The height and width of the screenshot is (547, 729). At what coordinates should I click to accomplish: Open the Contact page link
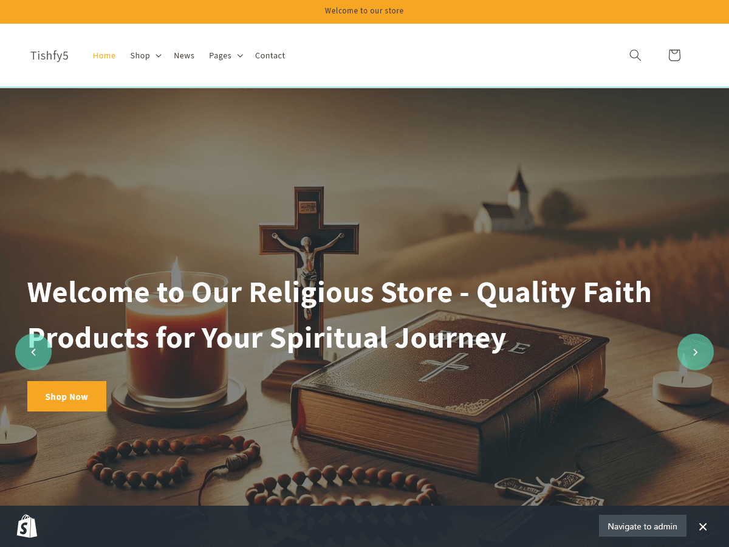270,55
